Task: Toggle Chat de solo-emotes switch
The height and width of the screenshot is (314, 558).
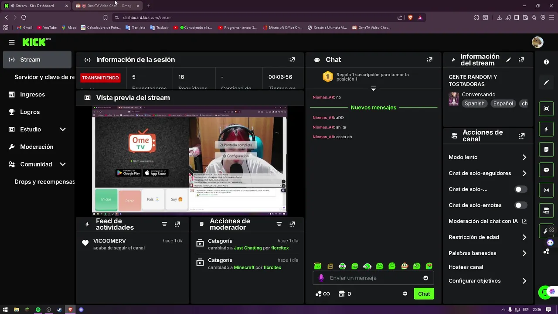Action: tap(521, 205)
